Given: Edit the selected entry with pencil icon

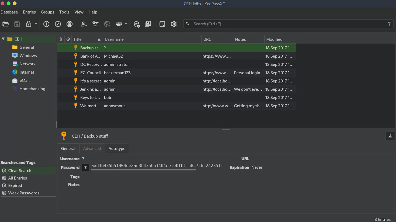Looking at the screenshot, I should click(x=58, y=24).
